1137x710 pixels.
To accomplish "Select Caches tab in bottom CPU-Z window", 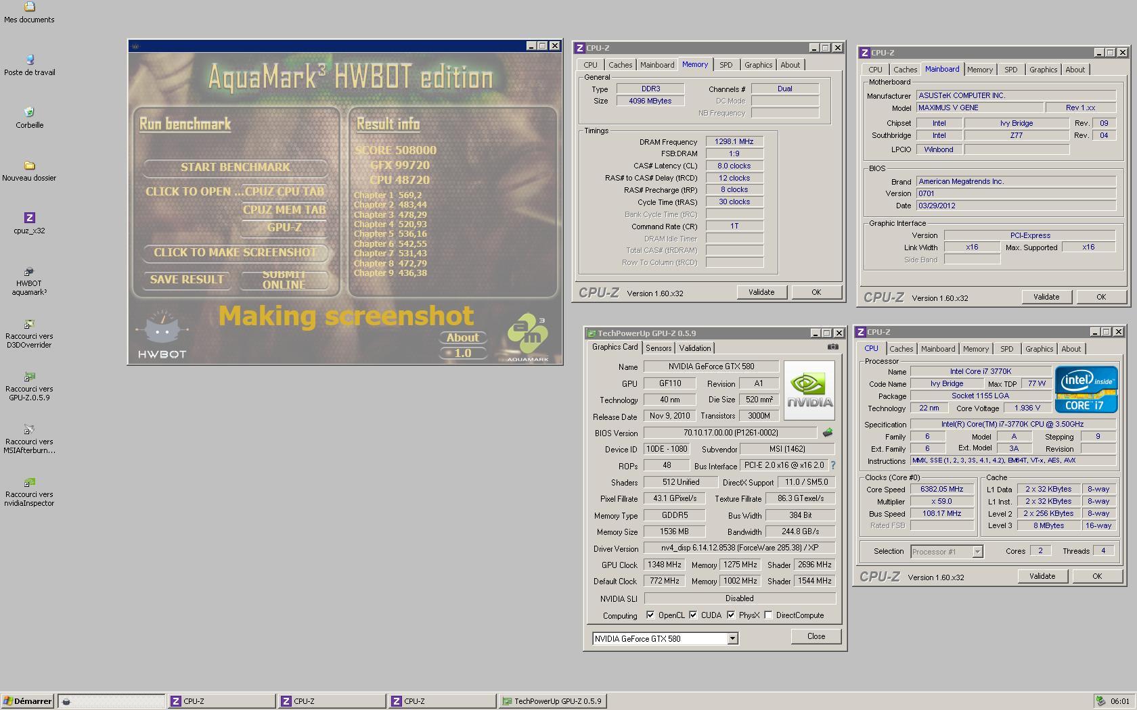I will (x=901, y=349).
